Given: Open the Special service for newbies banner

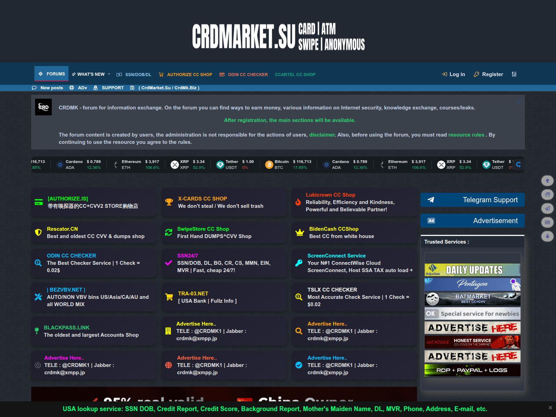Looking at the screenshot, I should (x=473, y=313).
